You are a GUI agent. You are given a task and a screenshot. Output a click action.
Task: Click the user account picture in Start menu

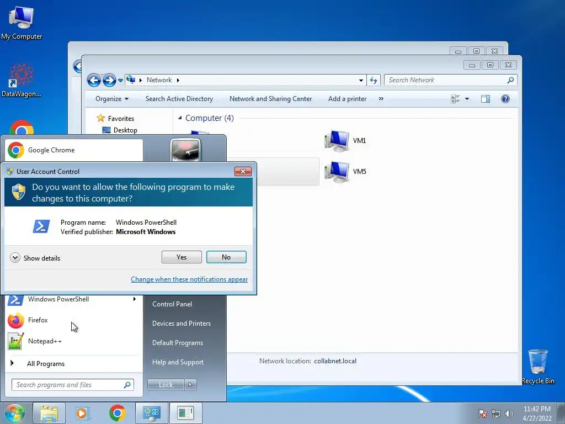tap(185, 150)
